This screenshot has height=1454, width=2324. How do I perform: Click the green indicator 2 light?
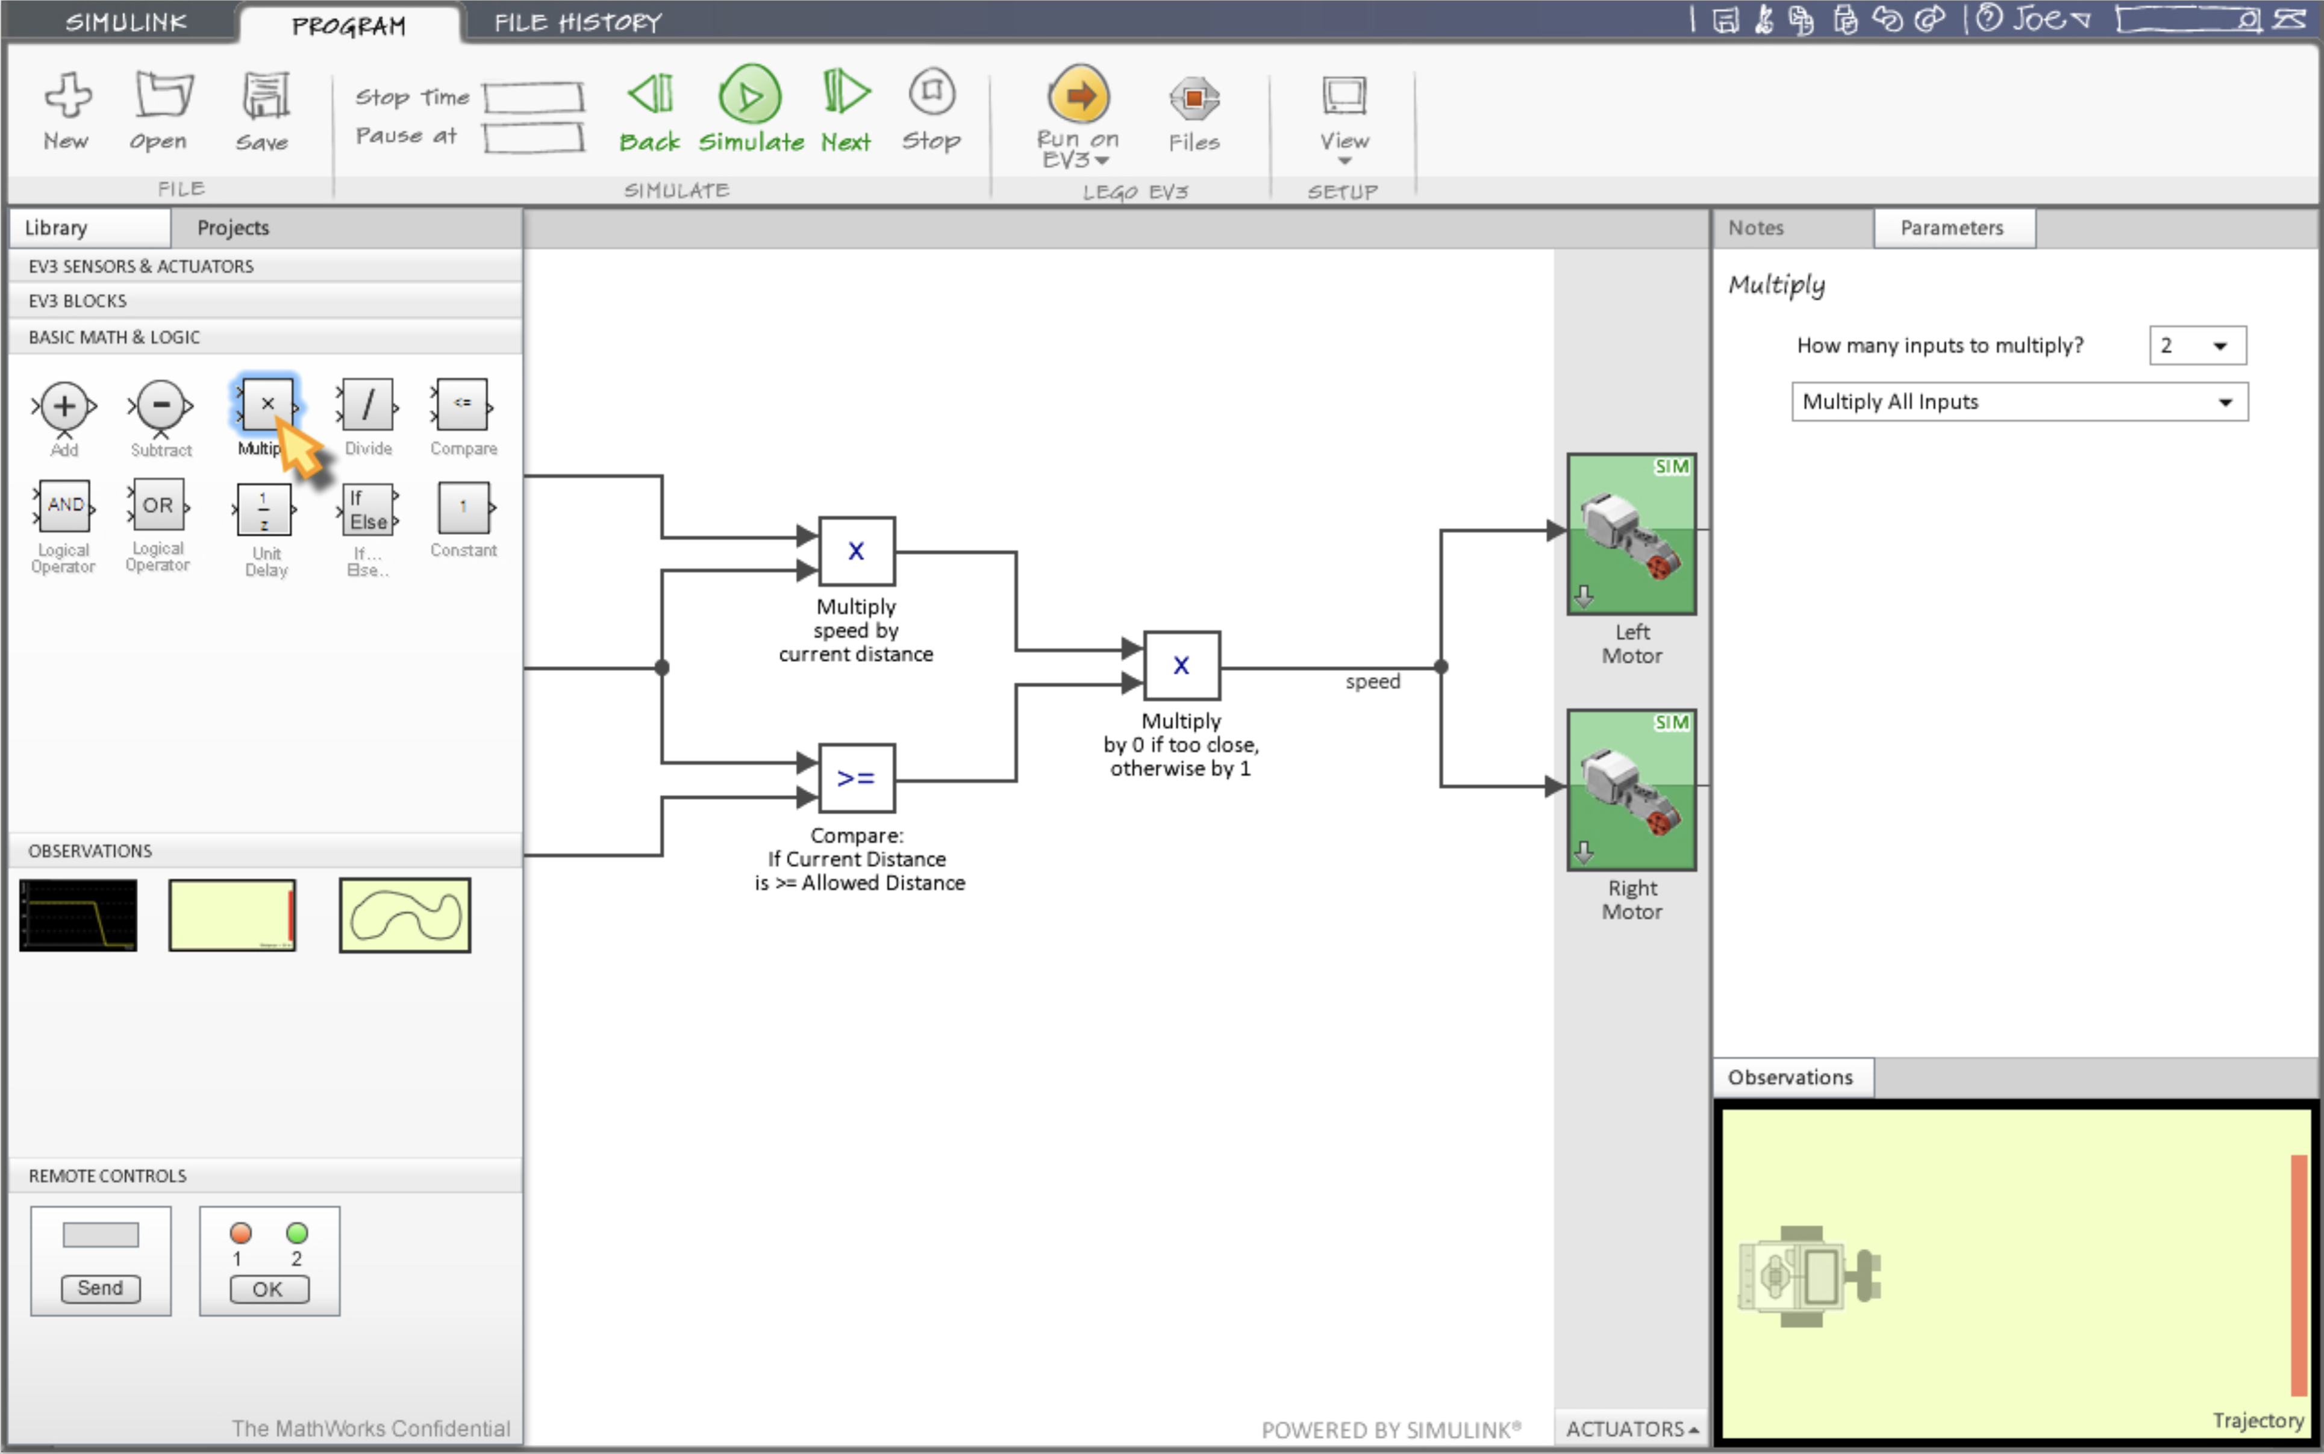297,1232
